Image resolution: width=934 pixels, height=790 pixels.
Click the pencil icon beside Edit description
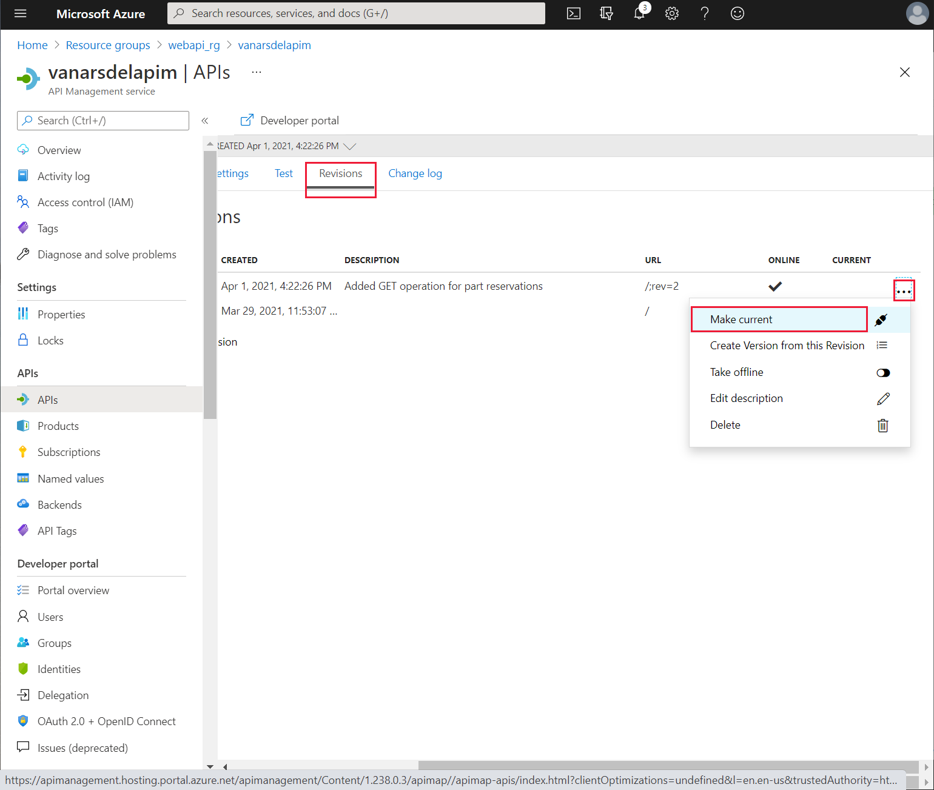coord(883,398)
